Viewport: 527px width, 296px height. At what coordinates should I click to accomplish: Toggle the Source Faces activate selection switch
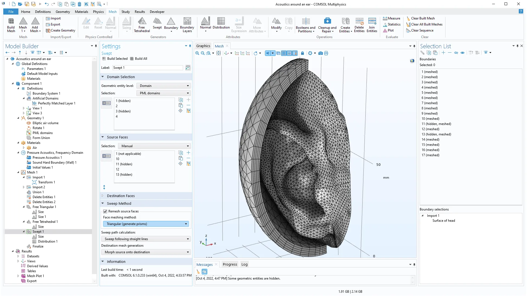[x=106, y=156]
